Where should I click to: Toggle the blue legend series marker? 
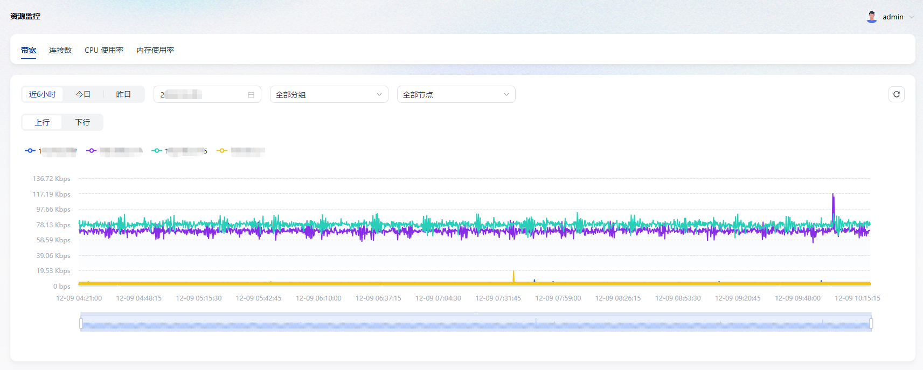pyautogui.click(x=30, y=151)
